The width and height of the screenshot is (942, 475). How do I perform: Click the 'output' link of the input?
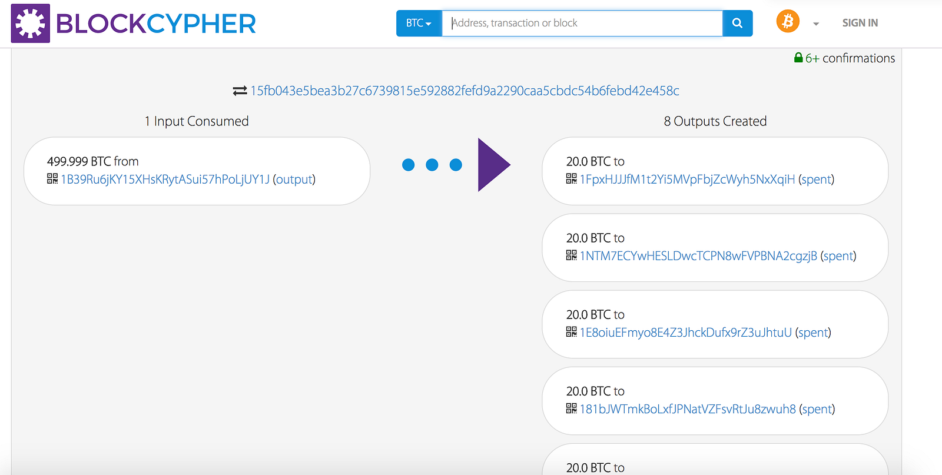coord(294,179)
